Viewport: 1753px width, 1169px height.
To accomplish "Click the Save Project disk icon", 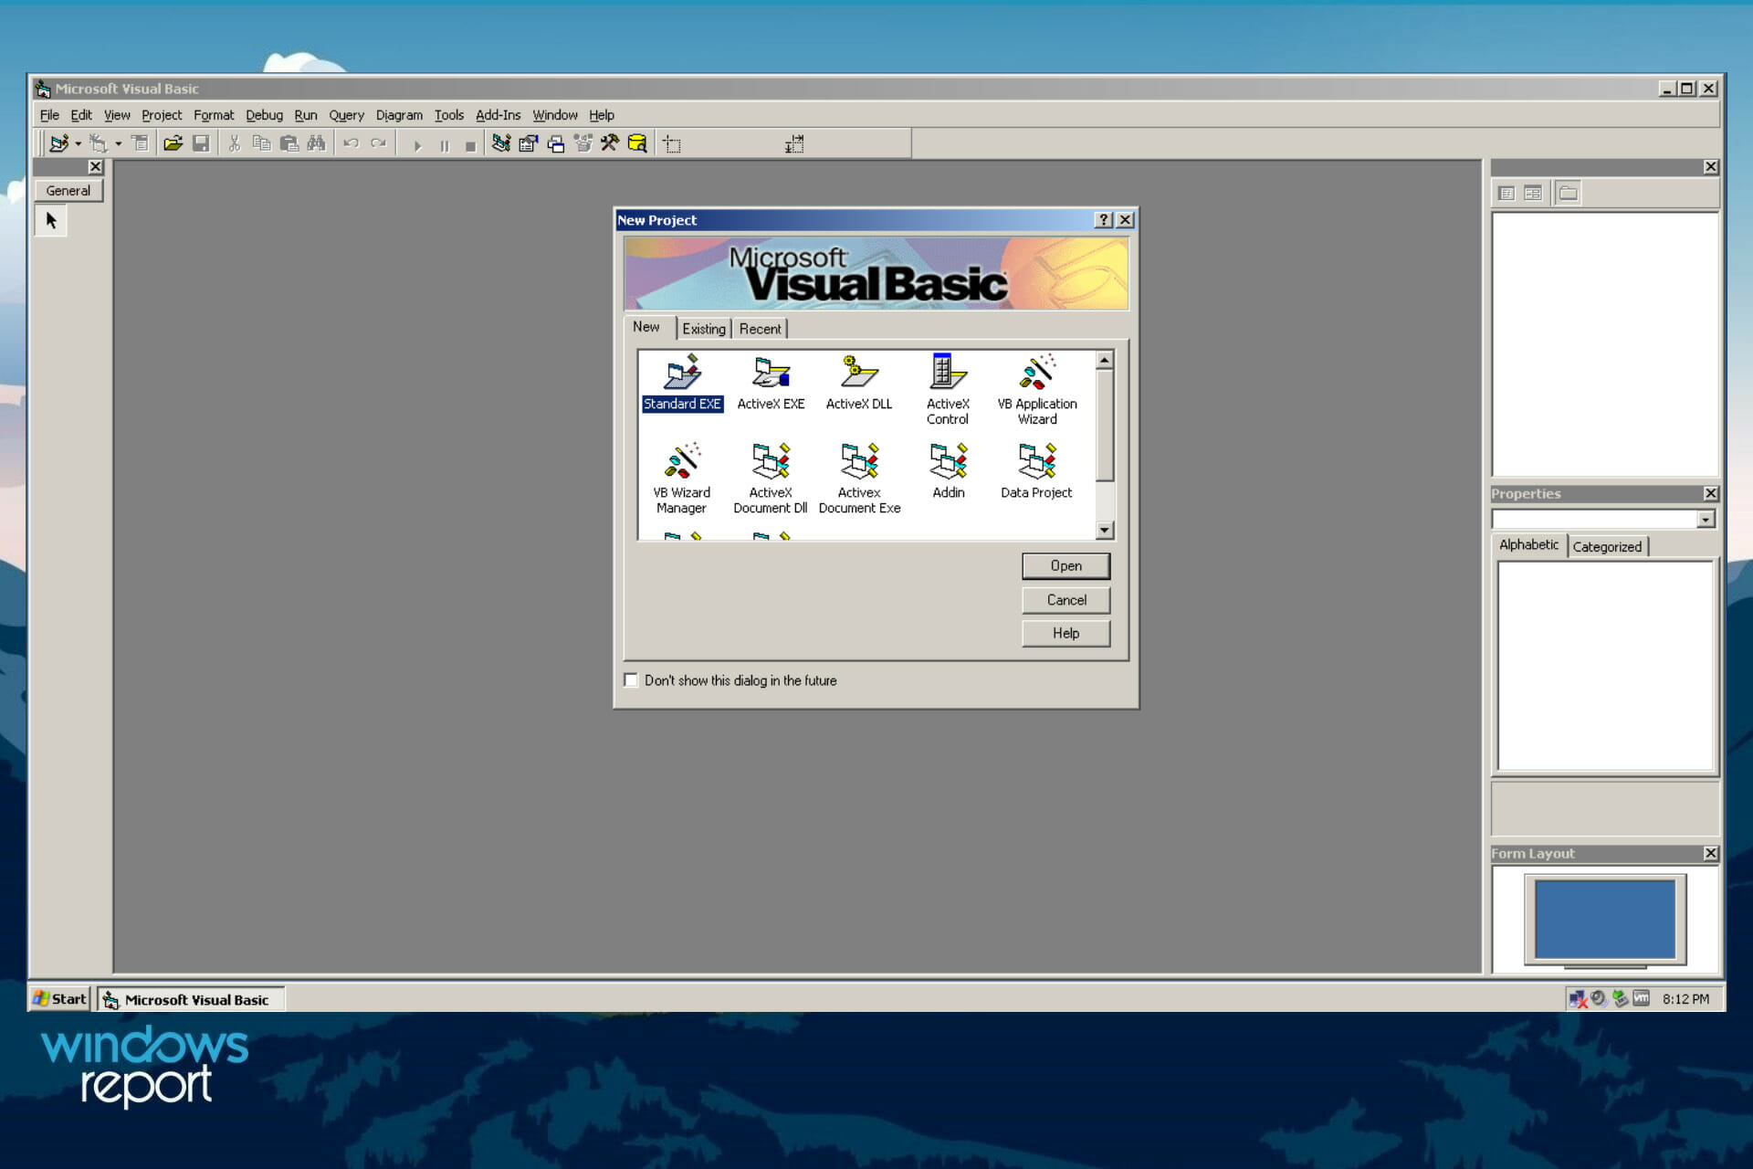I will click(201, 143).
